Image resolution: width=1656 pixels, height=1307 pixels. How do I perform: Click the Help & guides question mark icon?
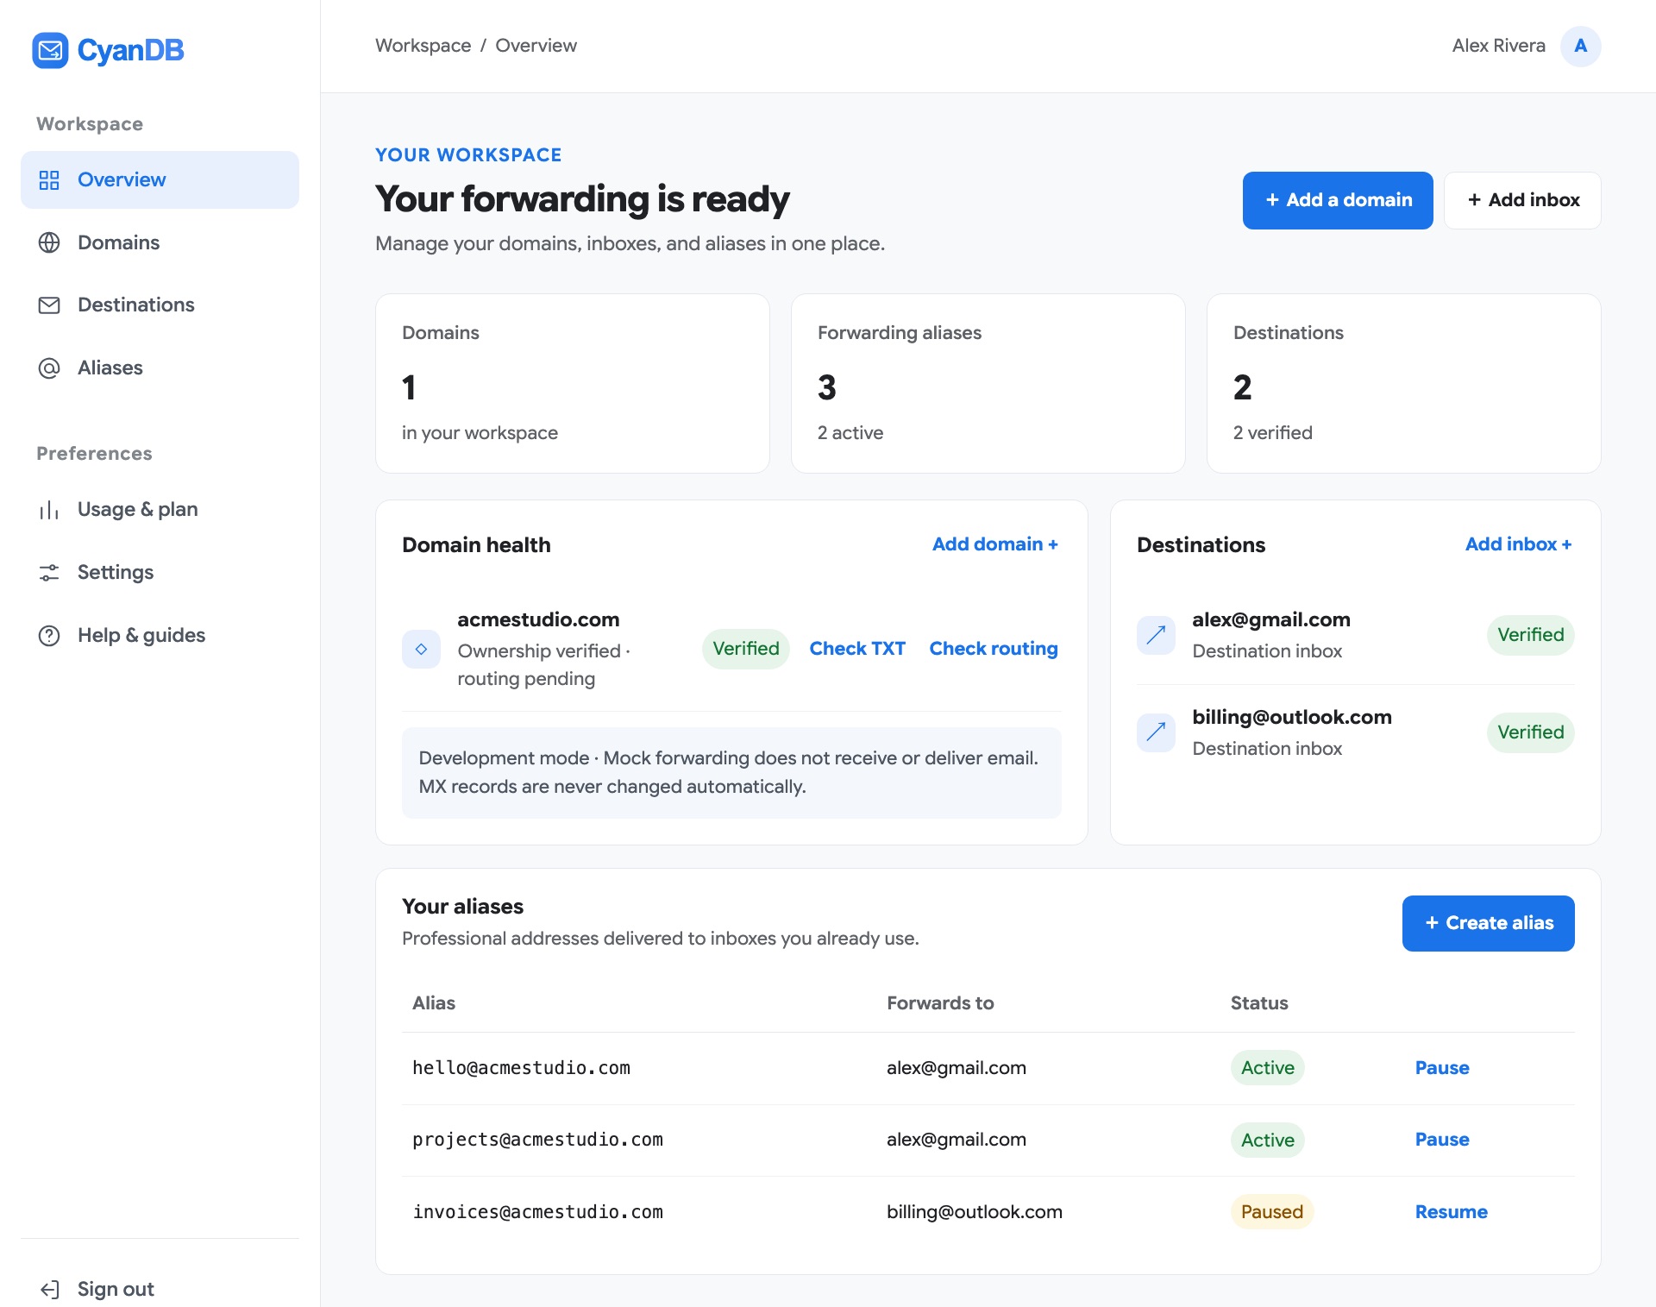(49, 636)
